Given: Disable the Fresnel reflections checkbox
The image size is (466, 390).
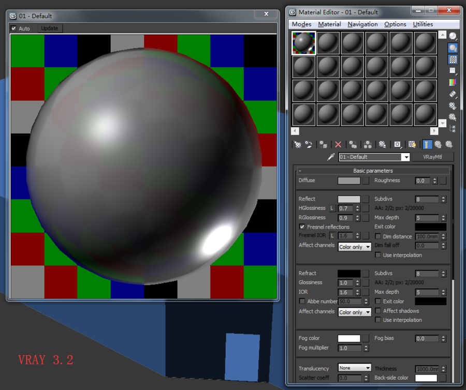Looking at the screenshot, I should click(x=302, y=227).
